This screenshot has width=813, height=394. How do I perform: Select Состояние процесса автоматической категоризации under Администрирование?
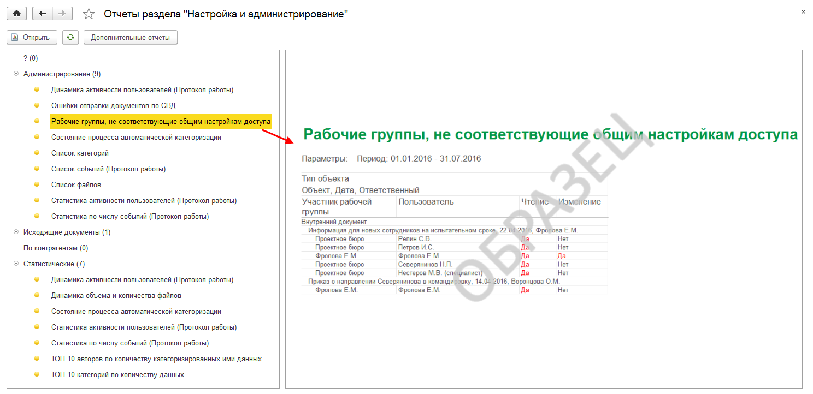tap(136, 137)
